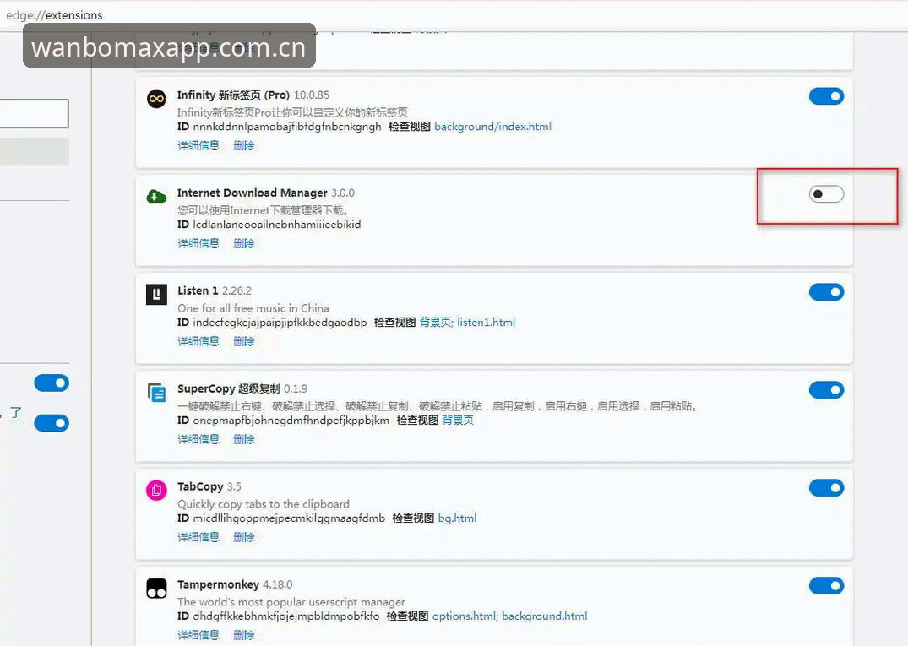
Task: Click 'Quickly copy tabs to the clipboard' description
Action: (264, 503)
